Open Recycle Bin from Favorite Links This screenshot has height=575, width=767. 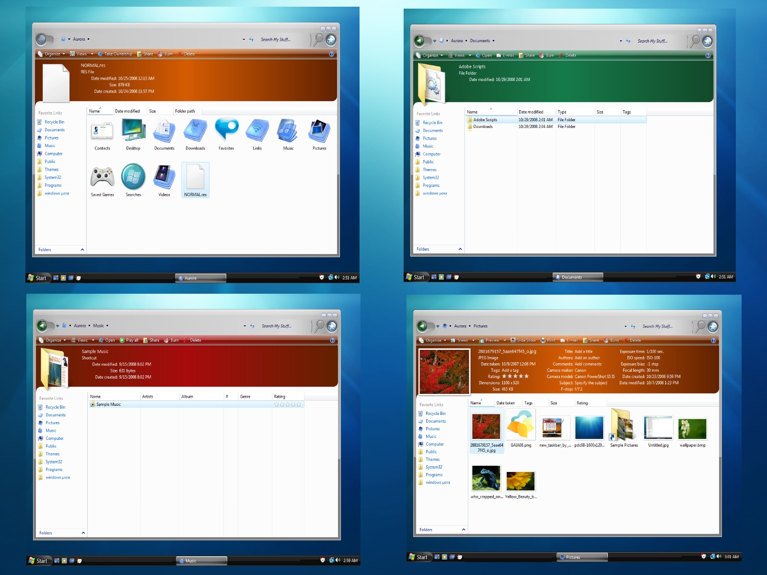(x=54, y=122)
